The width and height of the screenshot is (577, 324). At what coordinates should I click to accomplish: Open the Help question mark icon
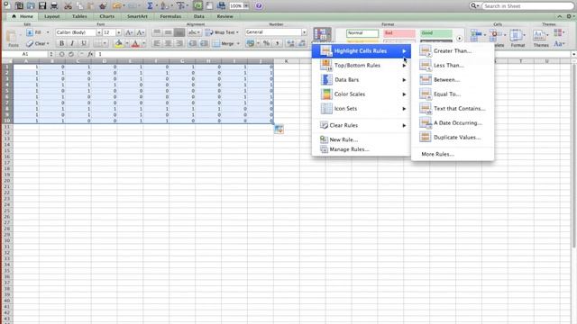pyautogui.click(x=259, y=6)
